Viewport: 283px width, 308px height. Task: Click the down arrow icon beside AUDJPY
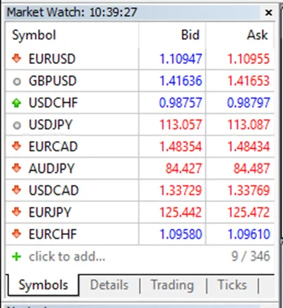pyautogui.click(x=16, y=168)
